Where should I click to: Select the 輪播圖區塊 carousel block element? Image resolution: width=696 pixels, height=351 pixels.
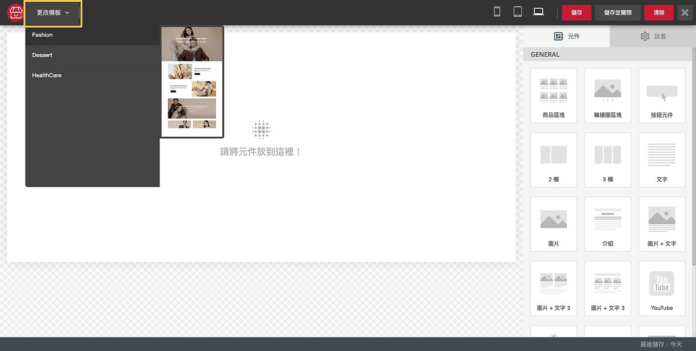click(608, 96)
